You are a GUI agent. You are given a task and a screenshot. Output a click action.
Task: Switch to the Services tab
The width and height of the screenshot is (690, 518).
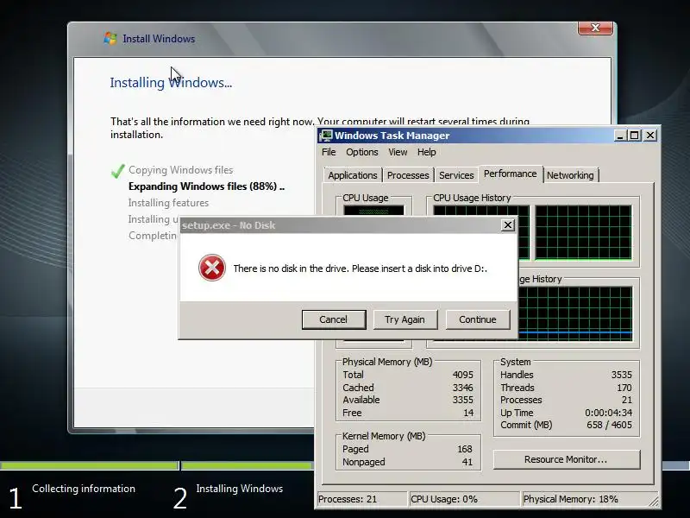coord(456,175)
